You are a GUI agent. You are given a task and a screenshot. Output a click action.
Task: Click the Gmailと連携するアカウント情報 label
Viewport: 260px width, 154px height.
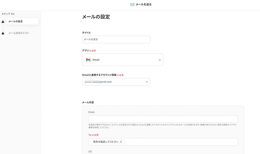click(99, 75)
